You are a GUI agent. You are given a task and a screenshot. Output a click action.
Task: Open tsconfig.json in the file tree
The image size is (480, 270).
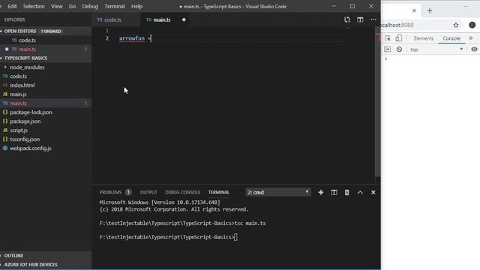coord(25,139)
